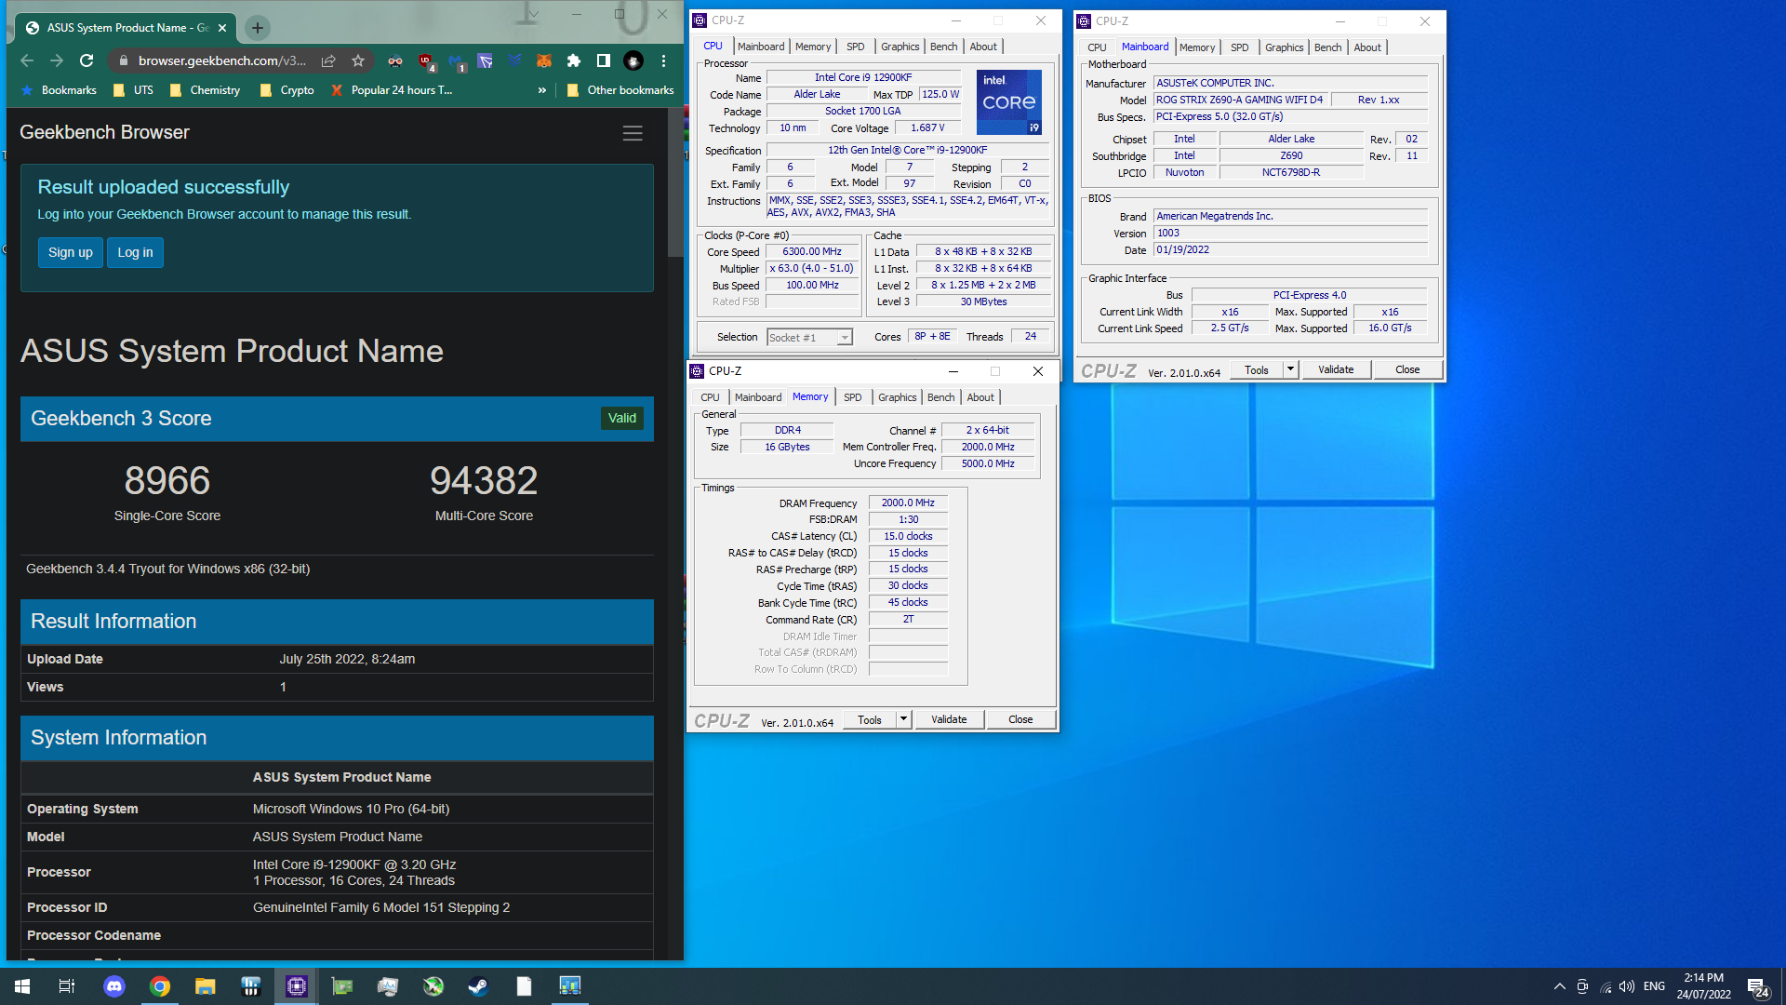This screenshot has width=1786, height=1005.
Task: Click the 6300.00 MHz core speed value
Action: pyautogui.click(x=812, y=252)
